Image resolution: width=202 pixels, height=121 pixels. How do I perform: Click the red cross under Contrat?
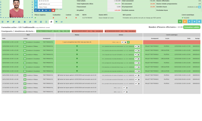(x=66, y=18)
